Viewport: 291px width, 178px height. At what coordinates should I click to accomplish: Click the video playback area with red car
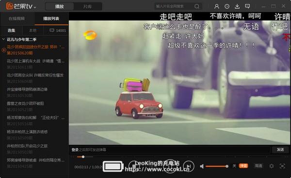(x=179, y=83)
